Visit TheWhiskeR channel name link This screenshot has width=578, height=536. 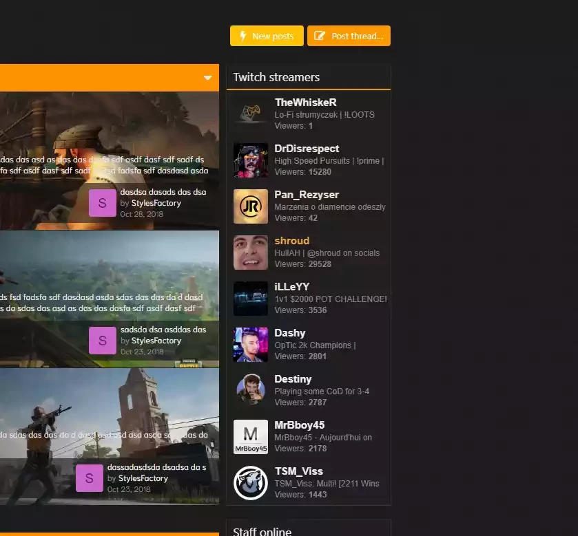click(x=306, y=103)
